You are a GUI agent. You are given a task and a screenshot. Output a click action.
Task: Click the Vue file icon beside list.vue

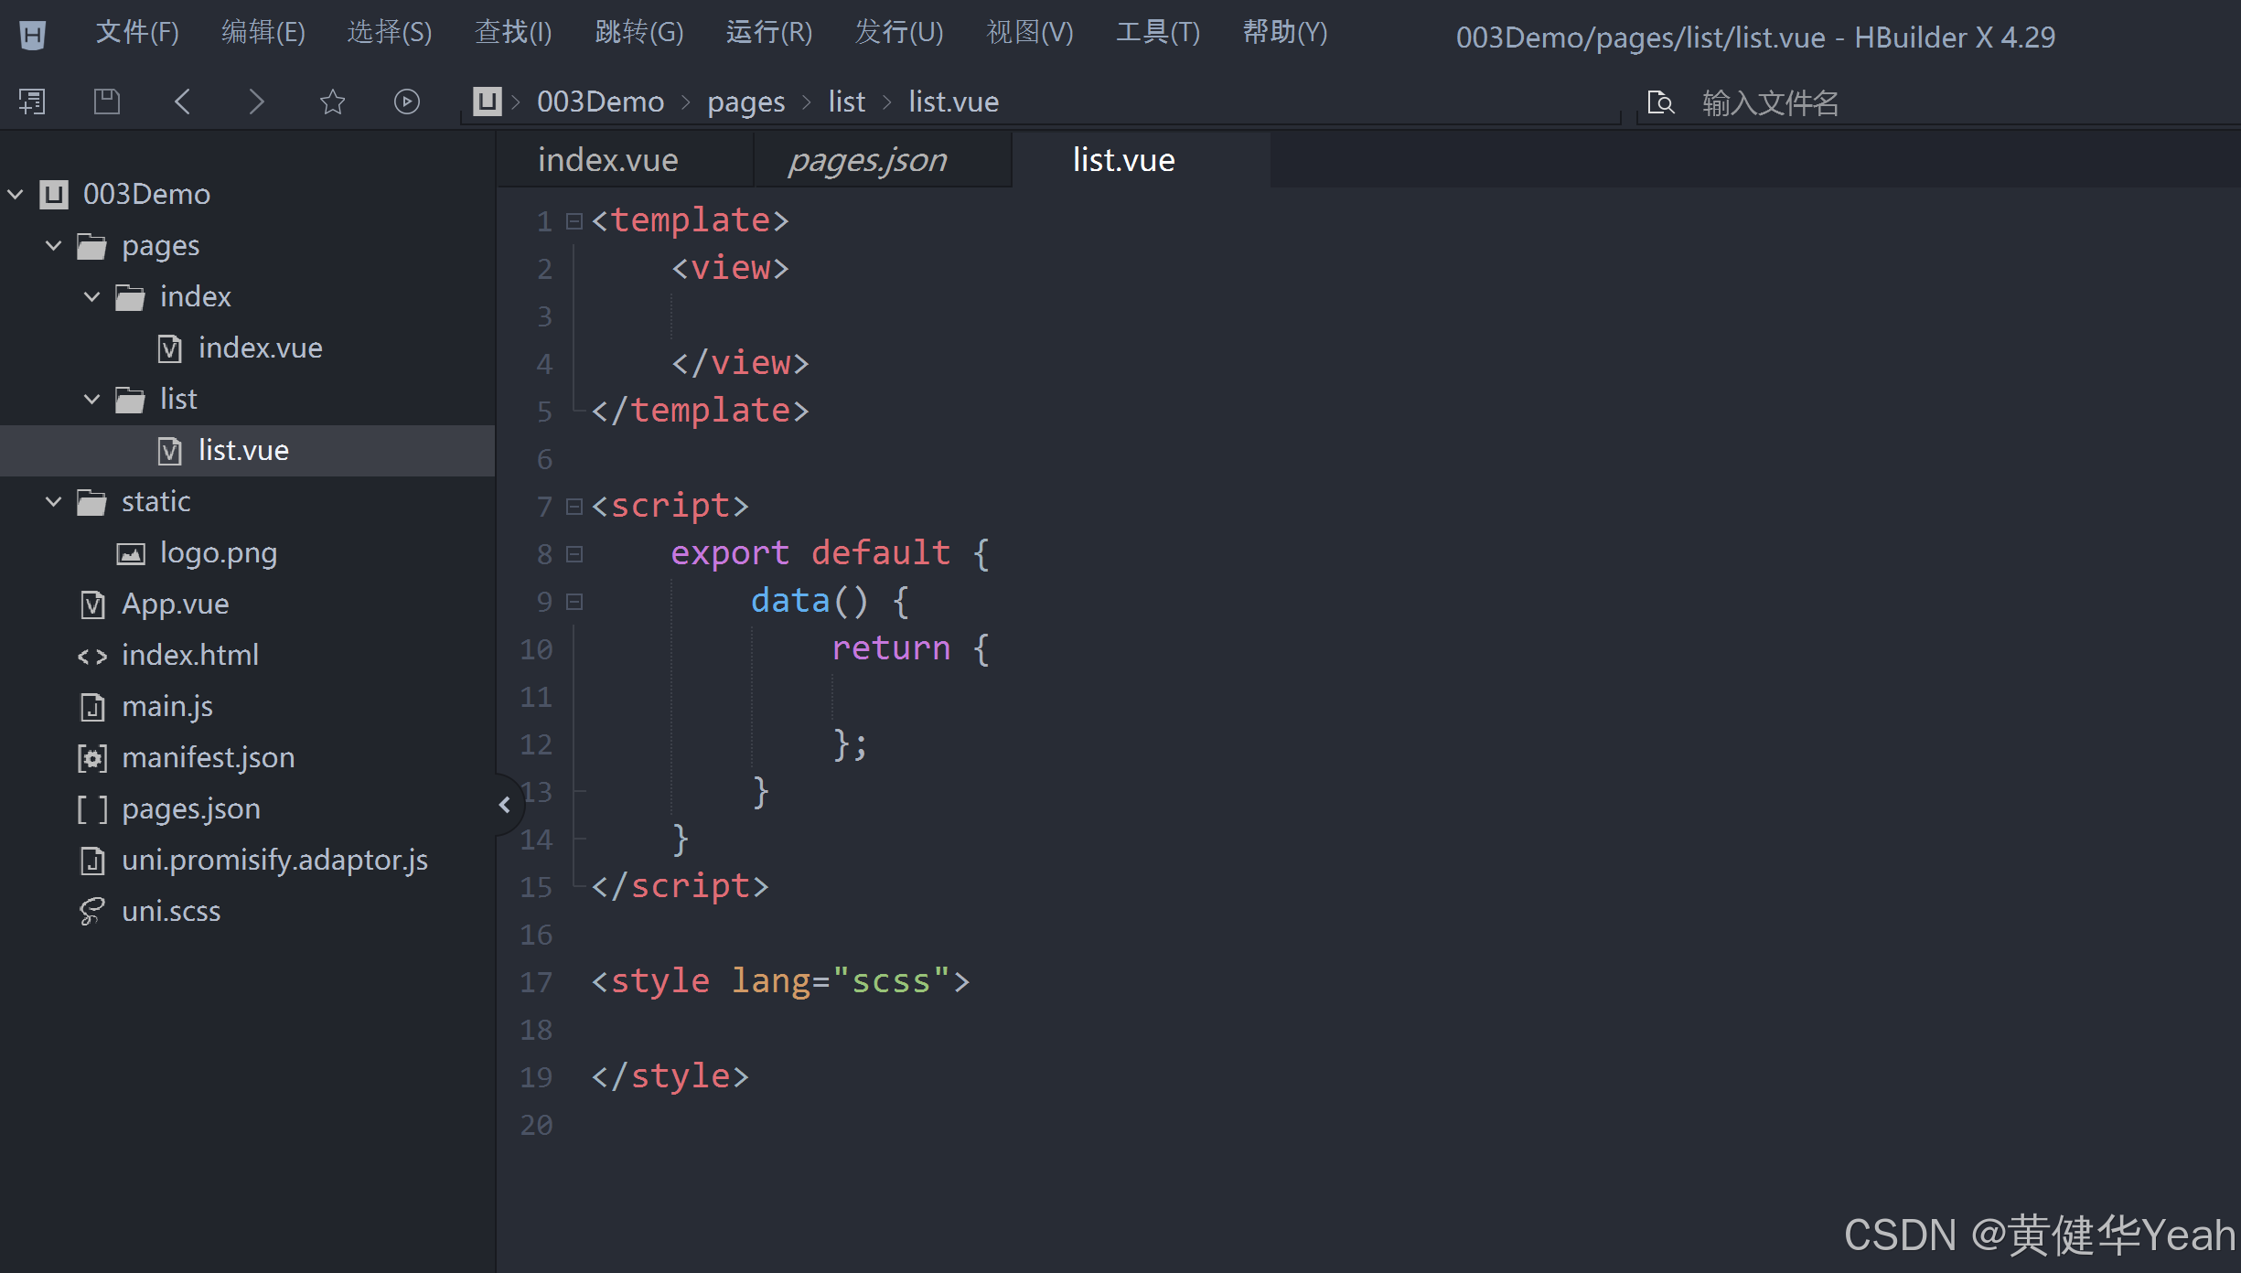point(169,450)
